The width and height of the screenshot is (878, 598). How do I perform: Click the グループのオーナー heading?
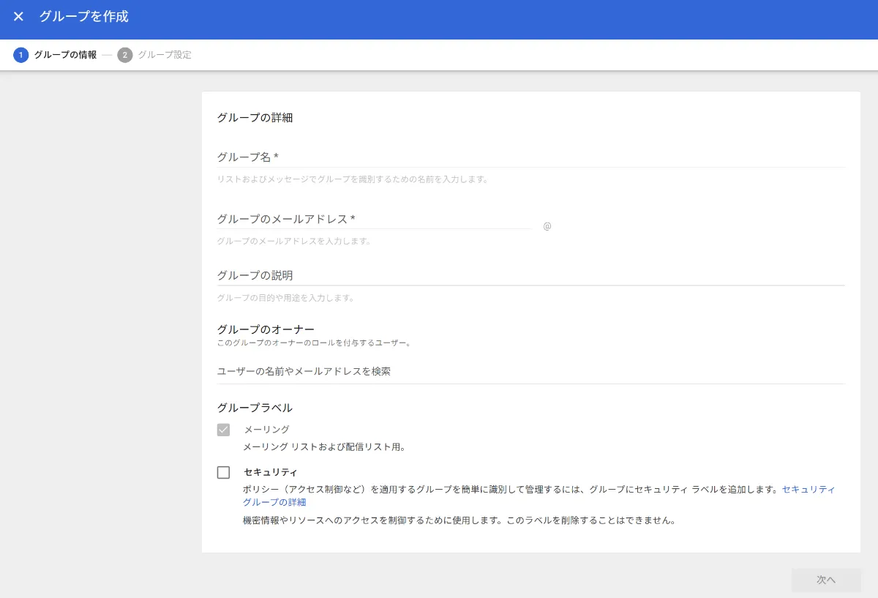(x=265, y=329)
